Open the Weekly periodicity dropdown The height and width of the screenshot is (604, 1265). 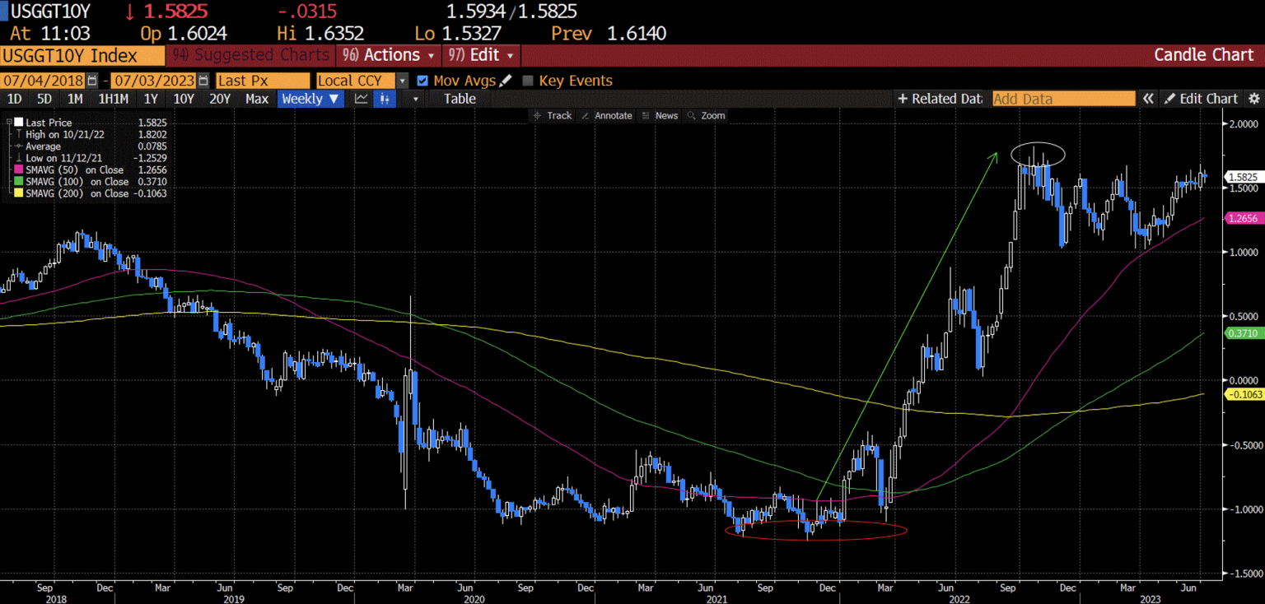pyautogui.click(x=310, y=99)
